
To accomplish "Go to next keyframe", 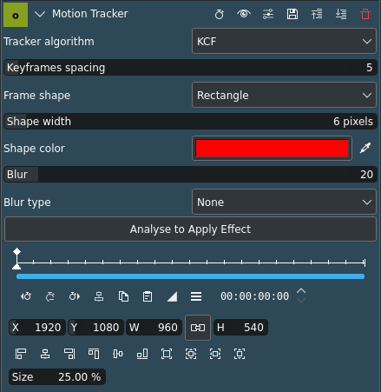I will tap(75, 296).
